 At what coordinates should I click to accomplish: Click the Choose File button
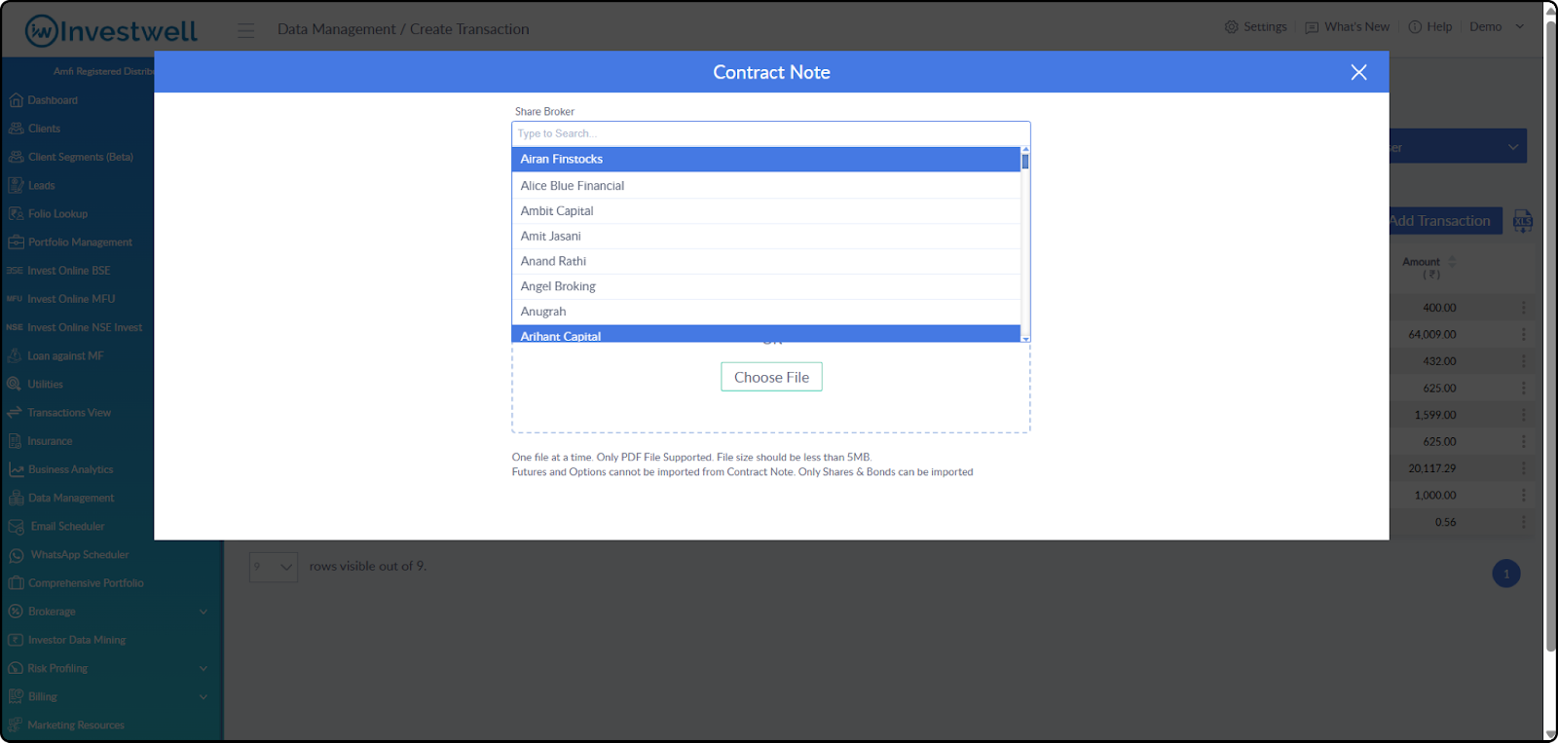(x=771, y=377)
